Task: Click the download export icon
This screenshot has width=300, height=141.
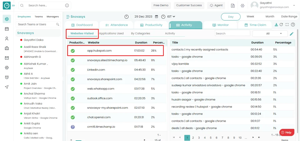Action: [x=276, y=25]
